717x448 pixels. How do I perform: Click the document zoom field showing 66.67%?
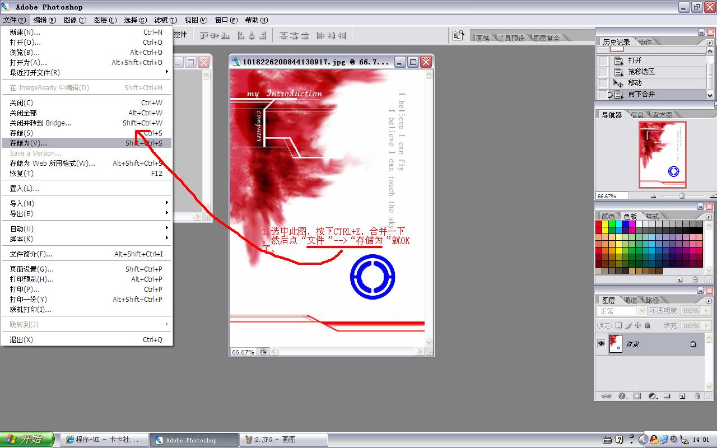(243, 352)
